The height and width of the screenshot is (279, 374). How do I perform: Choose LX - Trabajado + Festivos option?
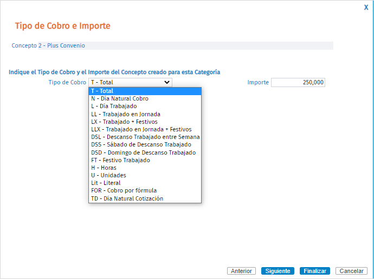tap(145, 122)
